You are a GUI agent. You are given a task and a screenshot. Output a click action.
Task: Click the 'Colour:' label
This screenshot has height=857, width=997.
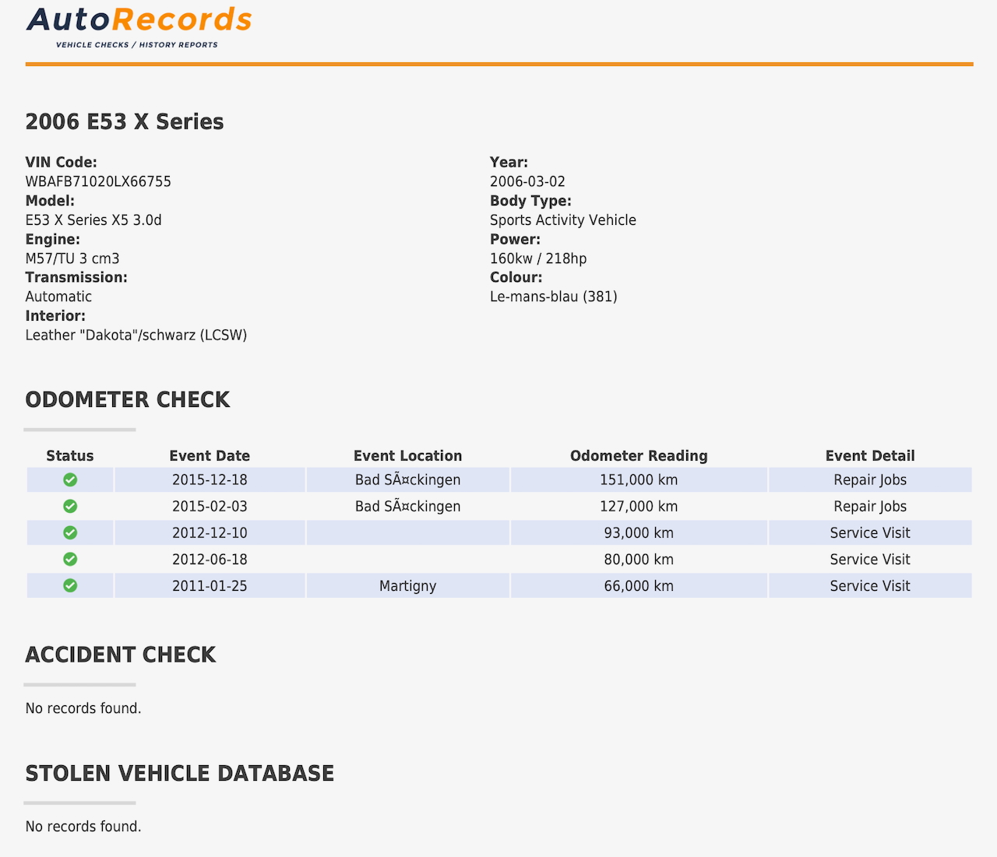516,277
